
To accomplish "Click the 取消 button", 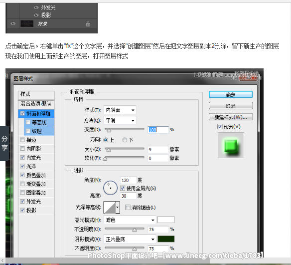I will pos(231,106).
